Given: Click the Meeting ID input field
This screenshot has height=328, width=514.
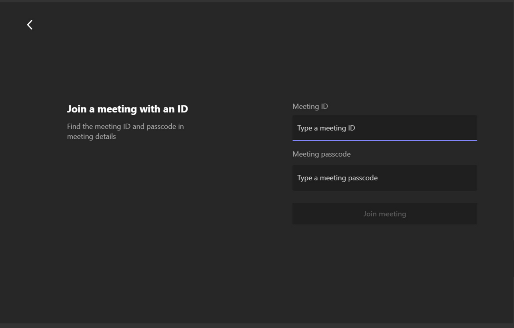Looking at the screenshot, I should pyautogui.click(x=384, y=128).
